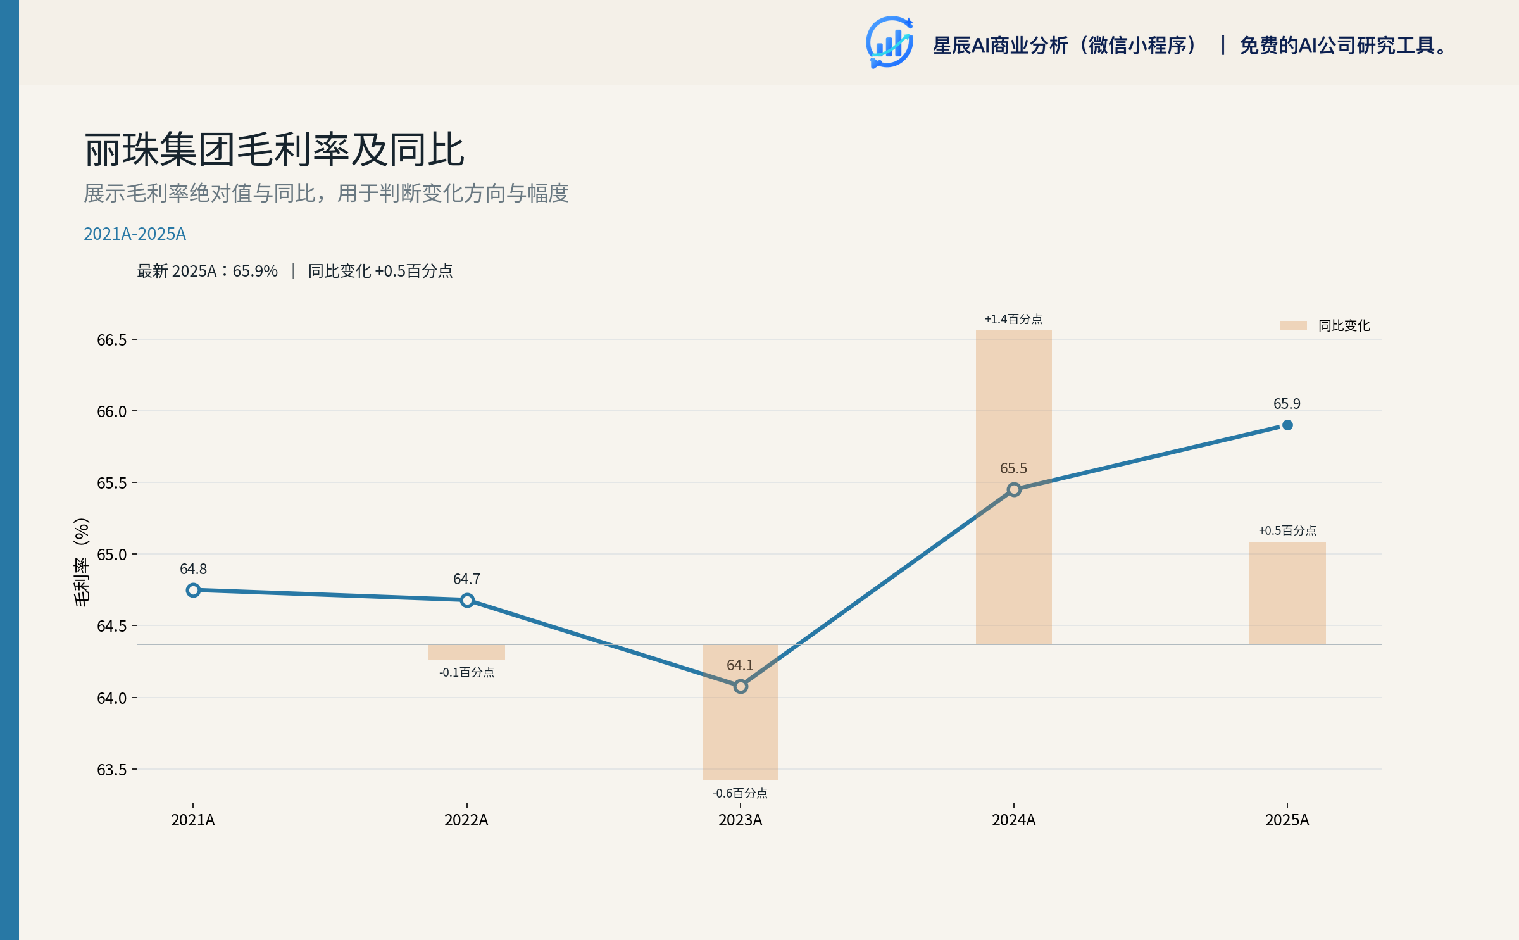Click the +1.4百分点 bar label
The width and height of the screenshot is (1519, 940).
pyautogui.click(x=1014, y=319)
